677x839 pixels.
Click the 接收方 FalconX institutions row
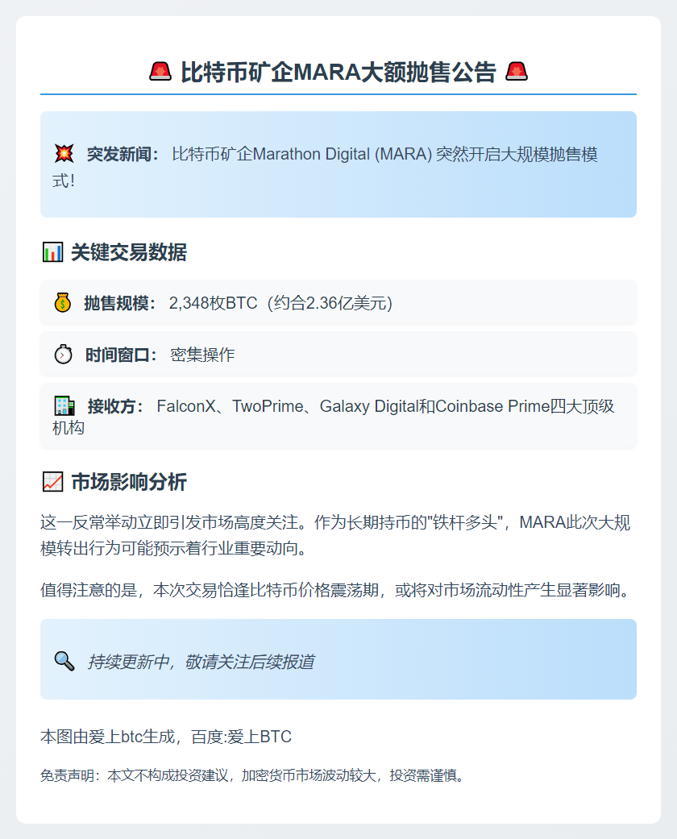coord(338,416)
